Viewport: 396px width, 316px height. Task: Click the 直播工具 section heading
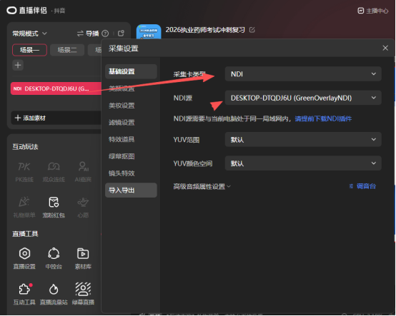(x=25, y=234)
